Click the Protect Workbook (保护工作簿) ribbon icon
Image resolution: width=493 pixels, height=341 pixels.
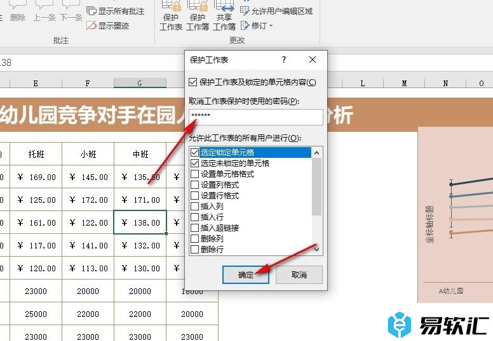[198, 16]
